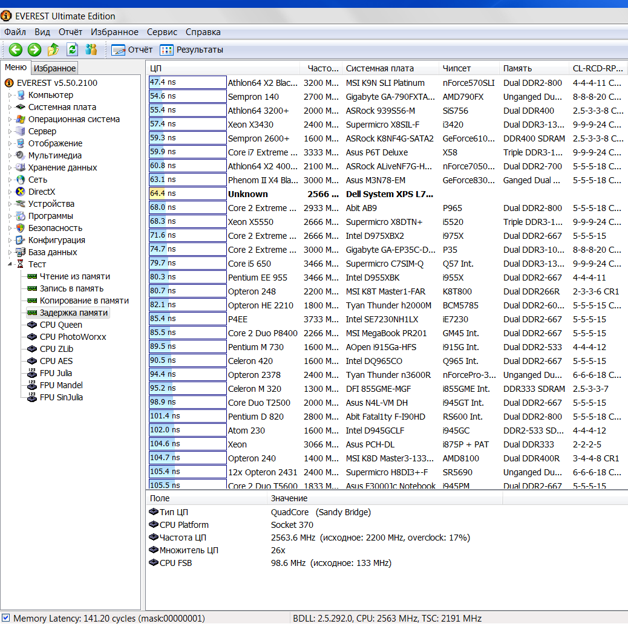Collapse the Тест tree node
The height and width of the screenshot is (624, 628).
pos(10,264)
